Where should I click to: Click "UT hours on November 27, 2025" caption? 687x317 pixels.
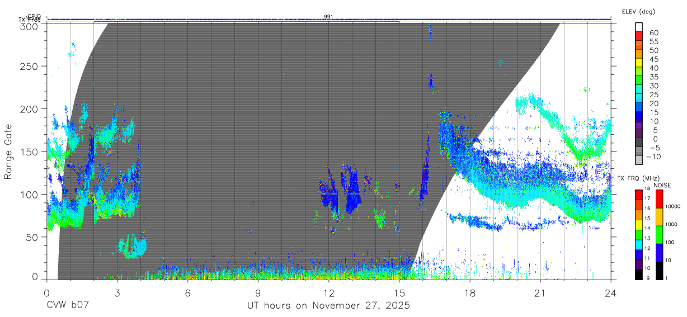click(x=328, y=305)
